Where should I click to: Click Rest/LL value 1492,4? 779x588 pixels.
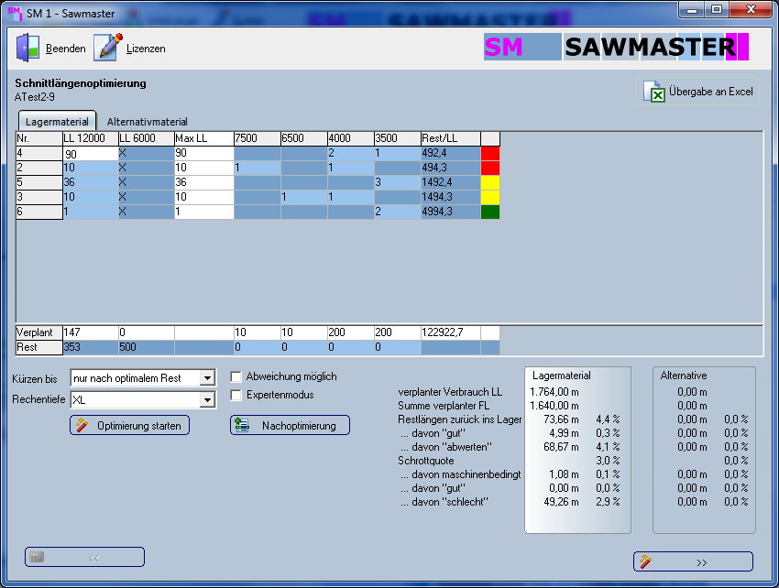(451, 182)
